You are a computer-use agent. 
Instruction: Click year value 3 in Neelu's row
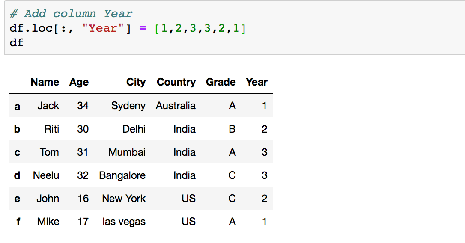click(x=265, y=175)
